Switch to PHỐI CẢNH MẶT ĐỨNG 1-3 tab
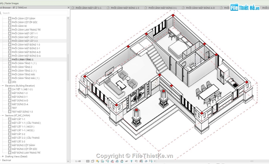Screen dimensions: 269x164 click(125, 8)
